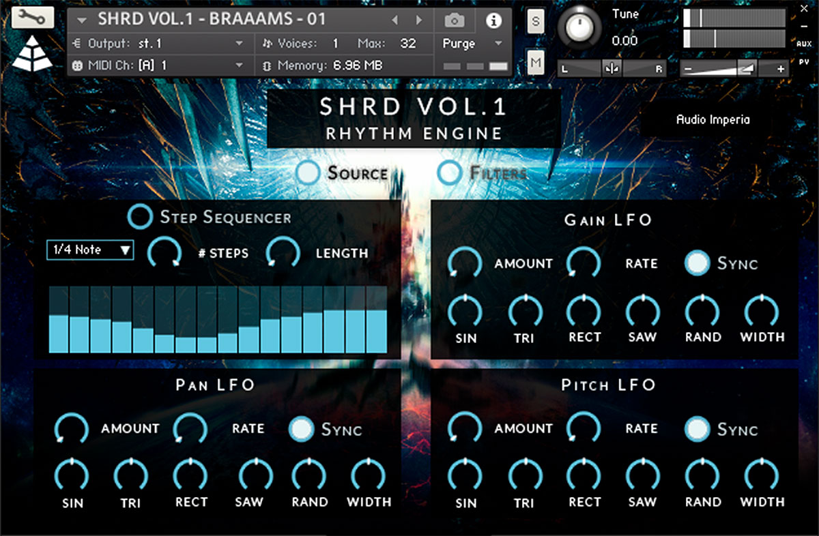The image size is (819, 536).
Task: Go to next instrument preset arrow
Action: pyautogui.click(x=419, y=20)
